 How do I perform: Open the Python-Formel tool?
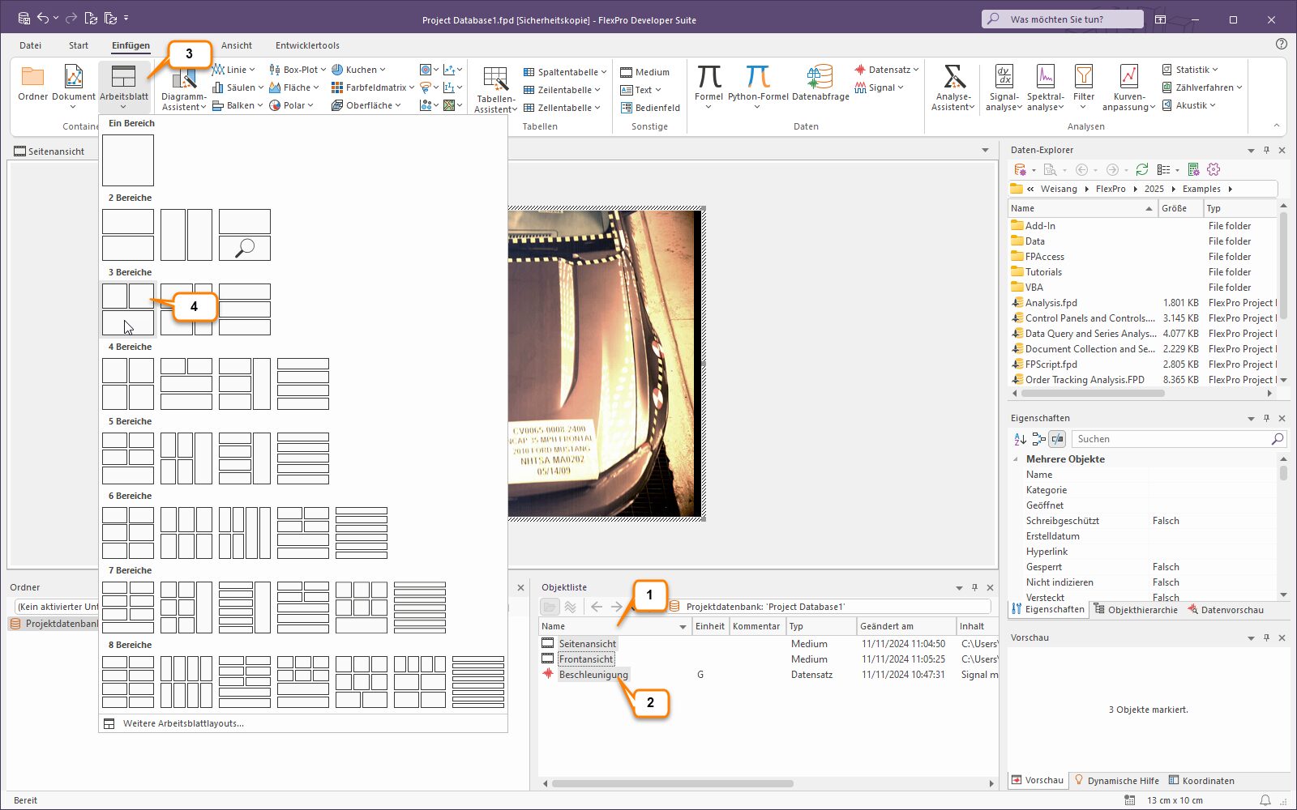pyautogui.click(x=757, y=78)
